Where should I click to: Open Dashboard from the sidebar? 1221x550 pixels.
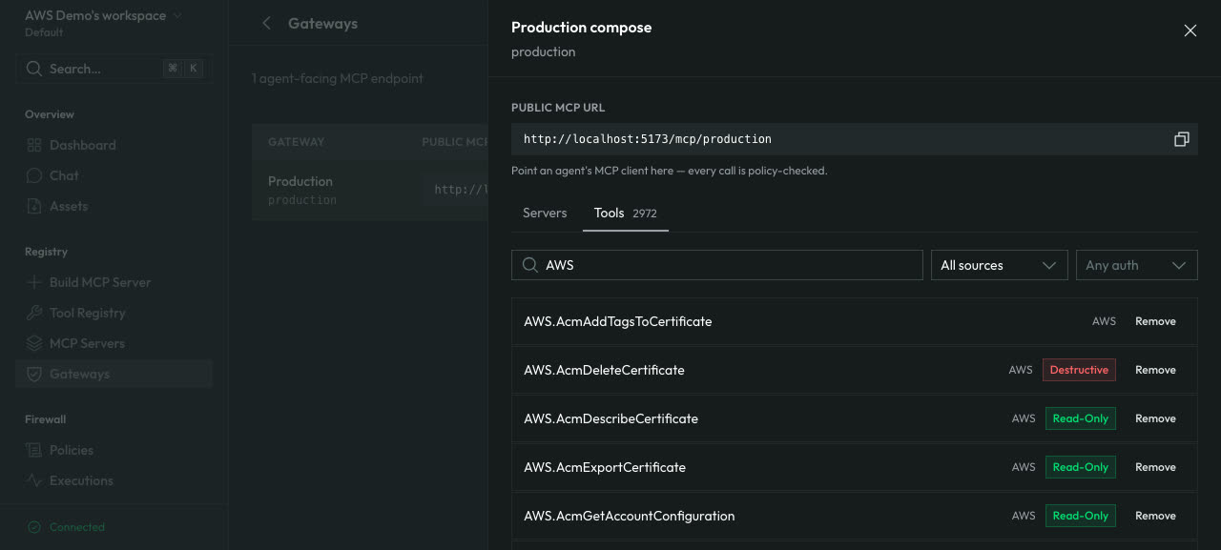(x=114, y=145)
